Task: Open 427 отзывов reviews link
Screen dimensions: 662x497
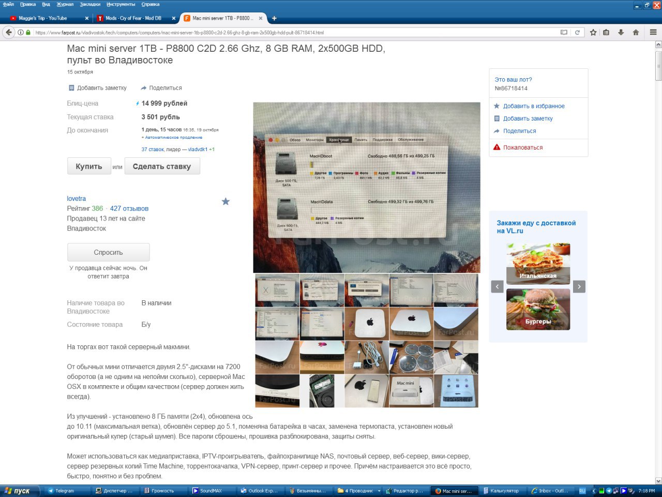Action: [x=129, y=209]
